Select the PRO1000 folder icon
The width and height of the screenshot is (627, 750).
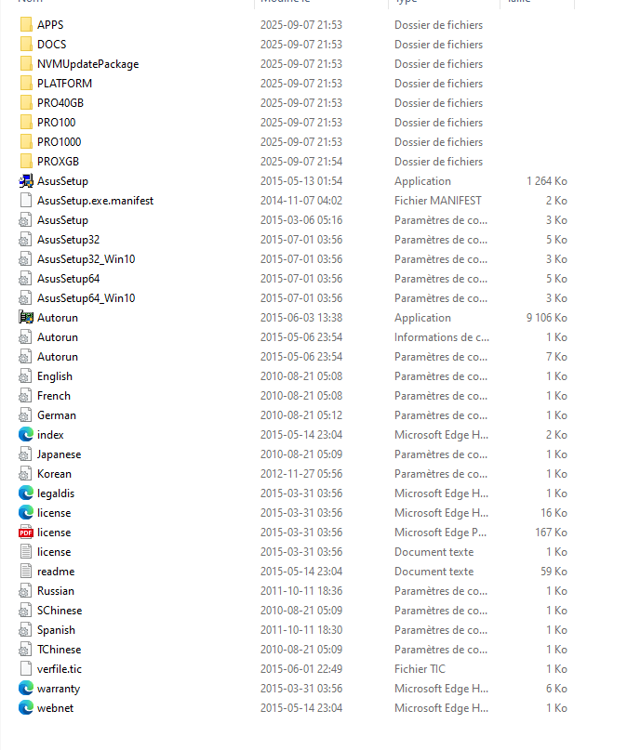pyautogui.click(x=26, y=142)
